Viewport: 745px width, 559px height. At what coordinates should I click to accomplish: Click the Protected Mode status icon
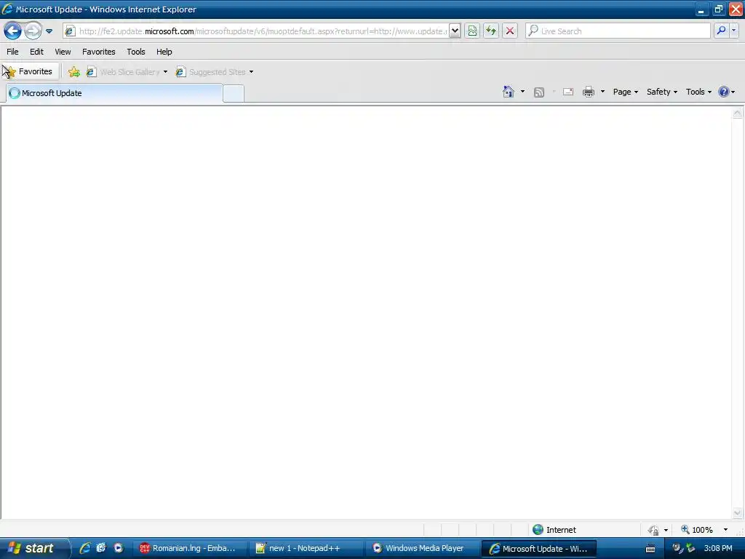point(654,530)
